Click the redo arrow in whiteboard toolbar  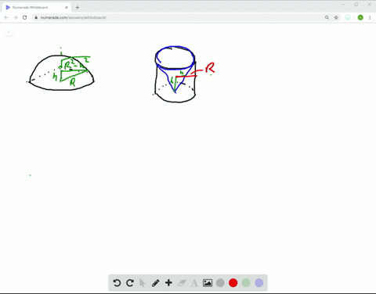click(130, 283)
